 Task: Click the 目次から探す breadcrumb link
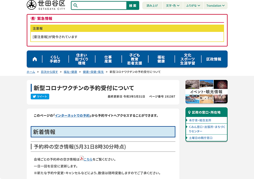(49, 72)
